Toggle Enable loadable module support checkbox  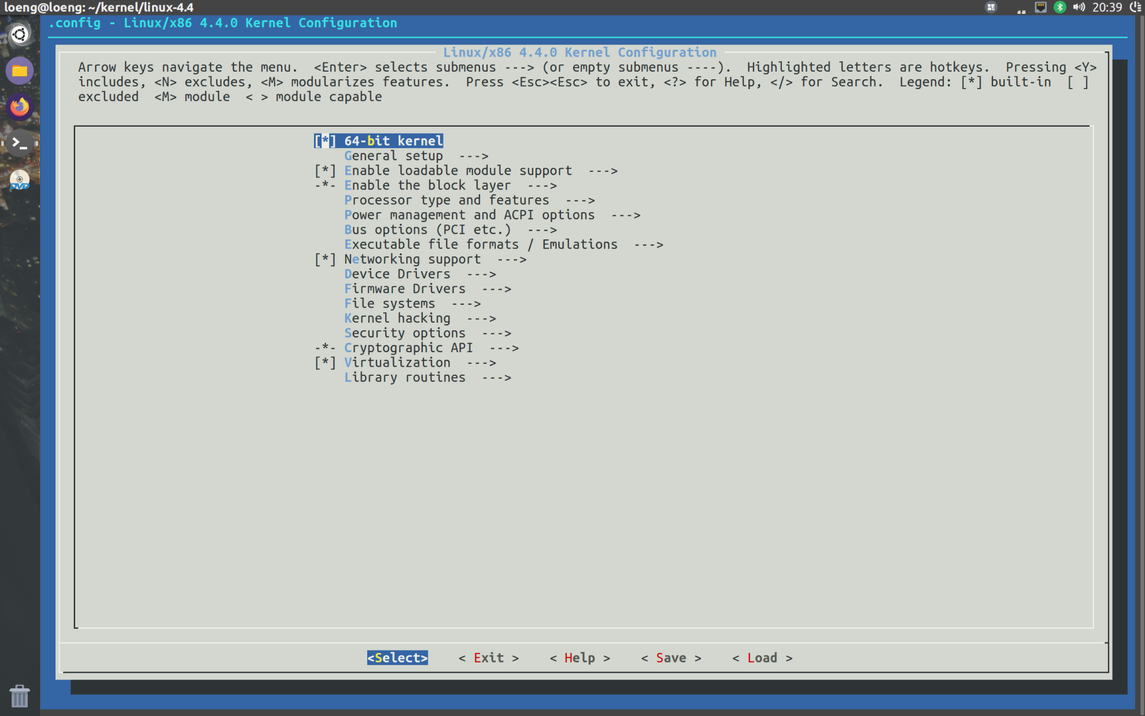coord(325,171)
